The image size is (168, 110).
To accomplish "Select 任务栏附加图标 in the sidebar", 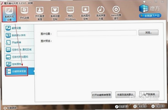I will tap(19, 57).
